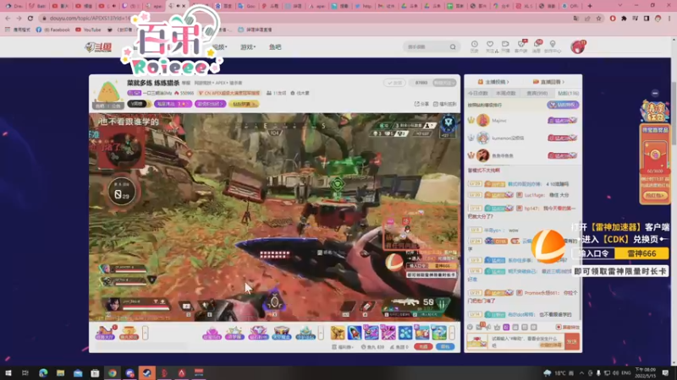Viewport: 677px width, 380px height.
Task: Expand the arrow beside the task hall icons
Action: (145, 333)
